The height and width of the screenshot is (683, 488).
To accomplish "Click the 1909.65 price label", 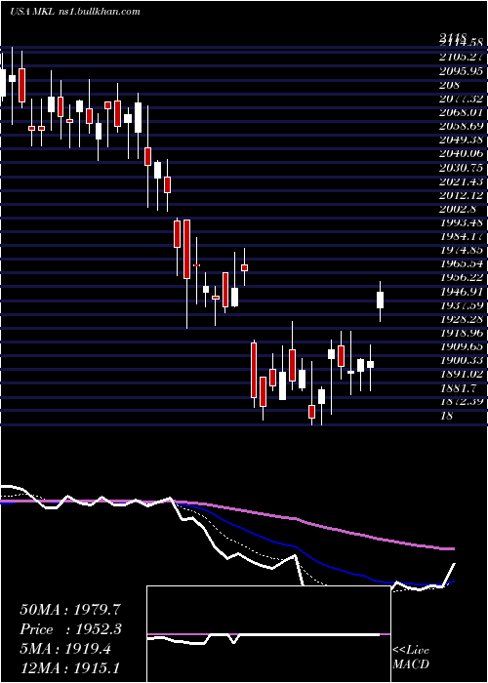I will 462,346.
